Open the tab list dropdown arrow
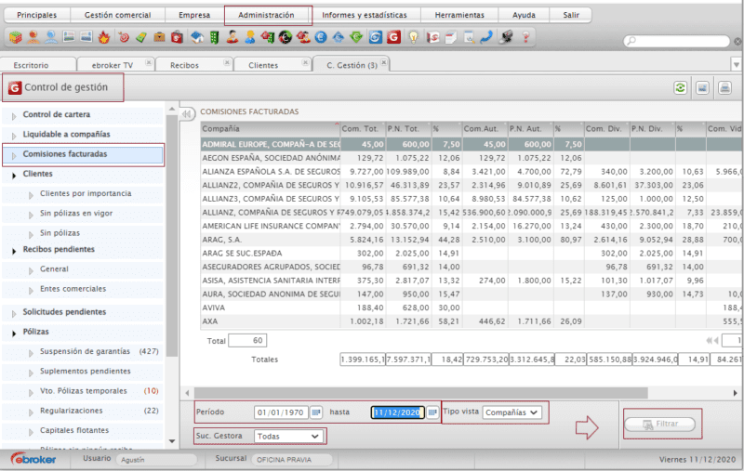The image size is (744, 471). click(736, 64)
